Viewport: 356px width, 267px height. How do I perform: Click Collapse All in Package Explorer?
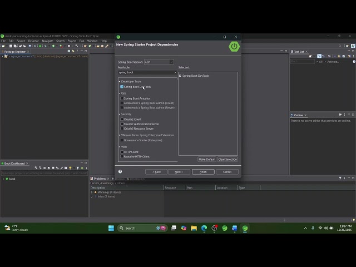pyautogui.click(x=69, y=51)
